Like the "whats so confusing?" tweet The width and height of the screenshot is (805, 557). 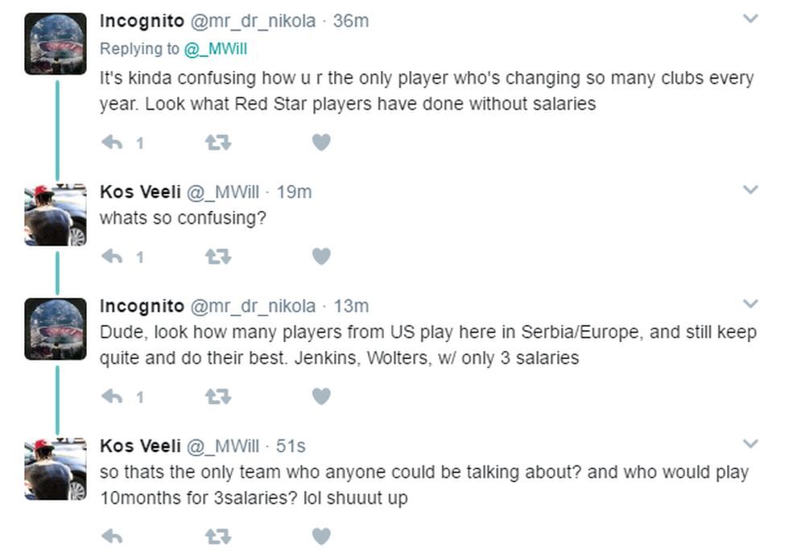tap(321, 257)
